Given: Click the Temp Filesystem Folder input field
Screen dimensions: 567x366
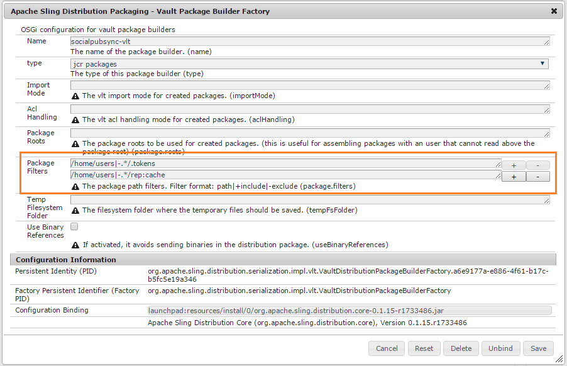Looking at the screenshot, I should click(310, 199).
